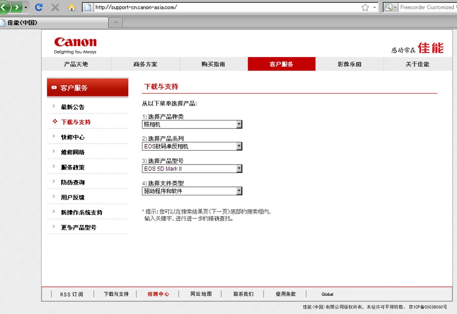Expand the 选择产品种类 dropdown
Viewport: 457px width, 314px height.
point(239,124)
